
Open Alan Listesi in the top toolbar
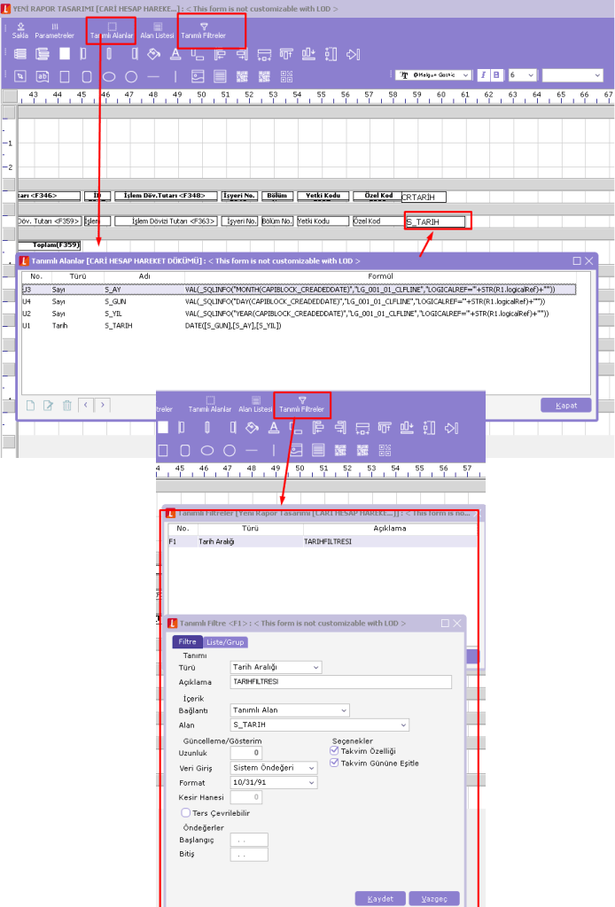pos(157,27)
